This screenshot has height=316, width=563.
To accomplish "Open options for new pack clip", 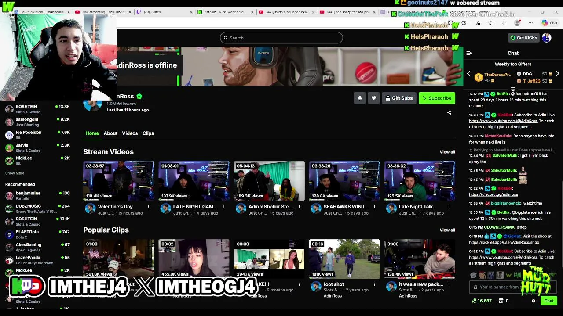I will (450, 284).
